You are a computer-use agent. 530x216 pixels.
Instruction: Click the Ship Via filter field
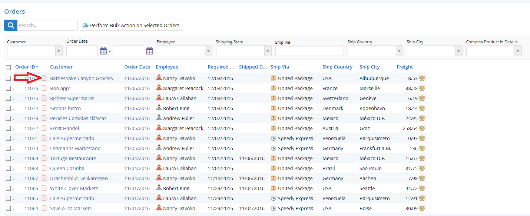(x=309, y=51)
